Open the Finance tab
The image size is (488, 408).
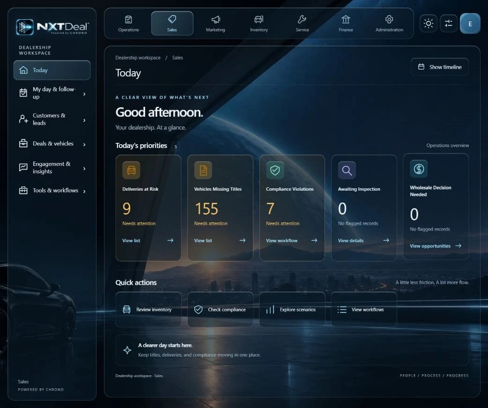tap(346, 23)
